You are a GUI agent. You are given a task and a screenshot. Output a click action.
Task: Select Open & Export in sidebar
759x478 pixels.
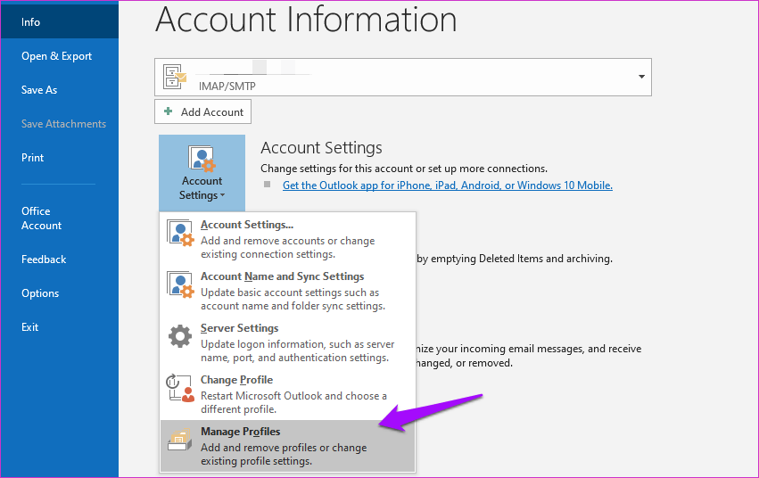point(57,56)
